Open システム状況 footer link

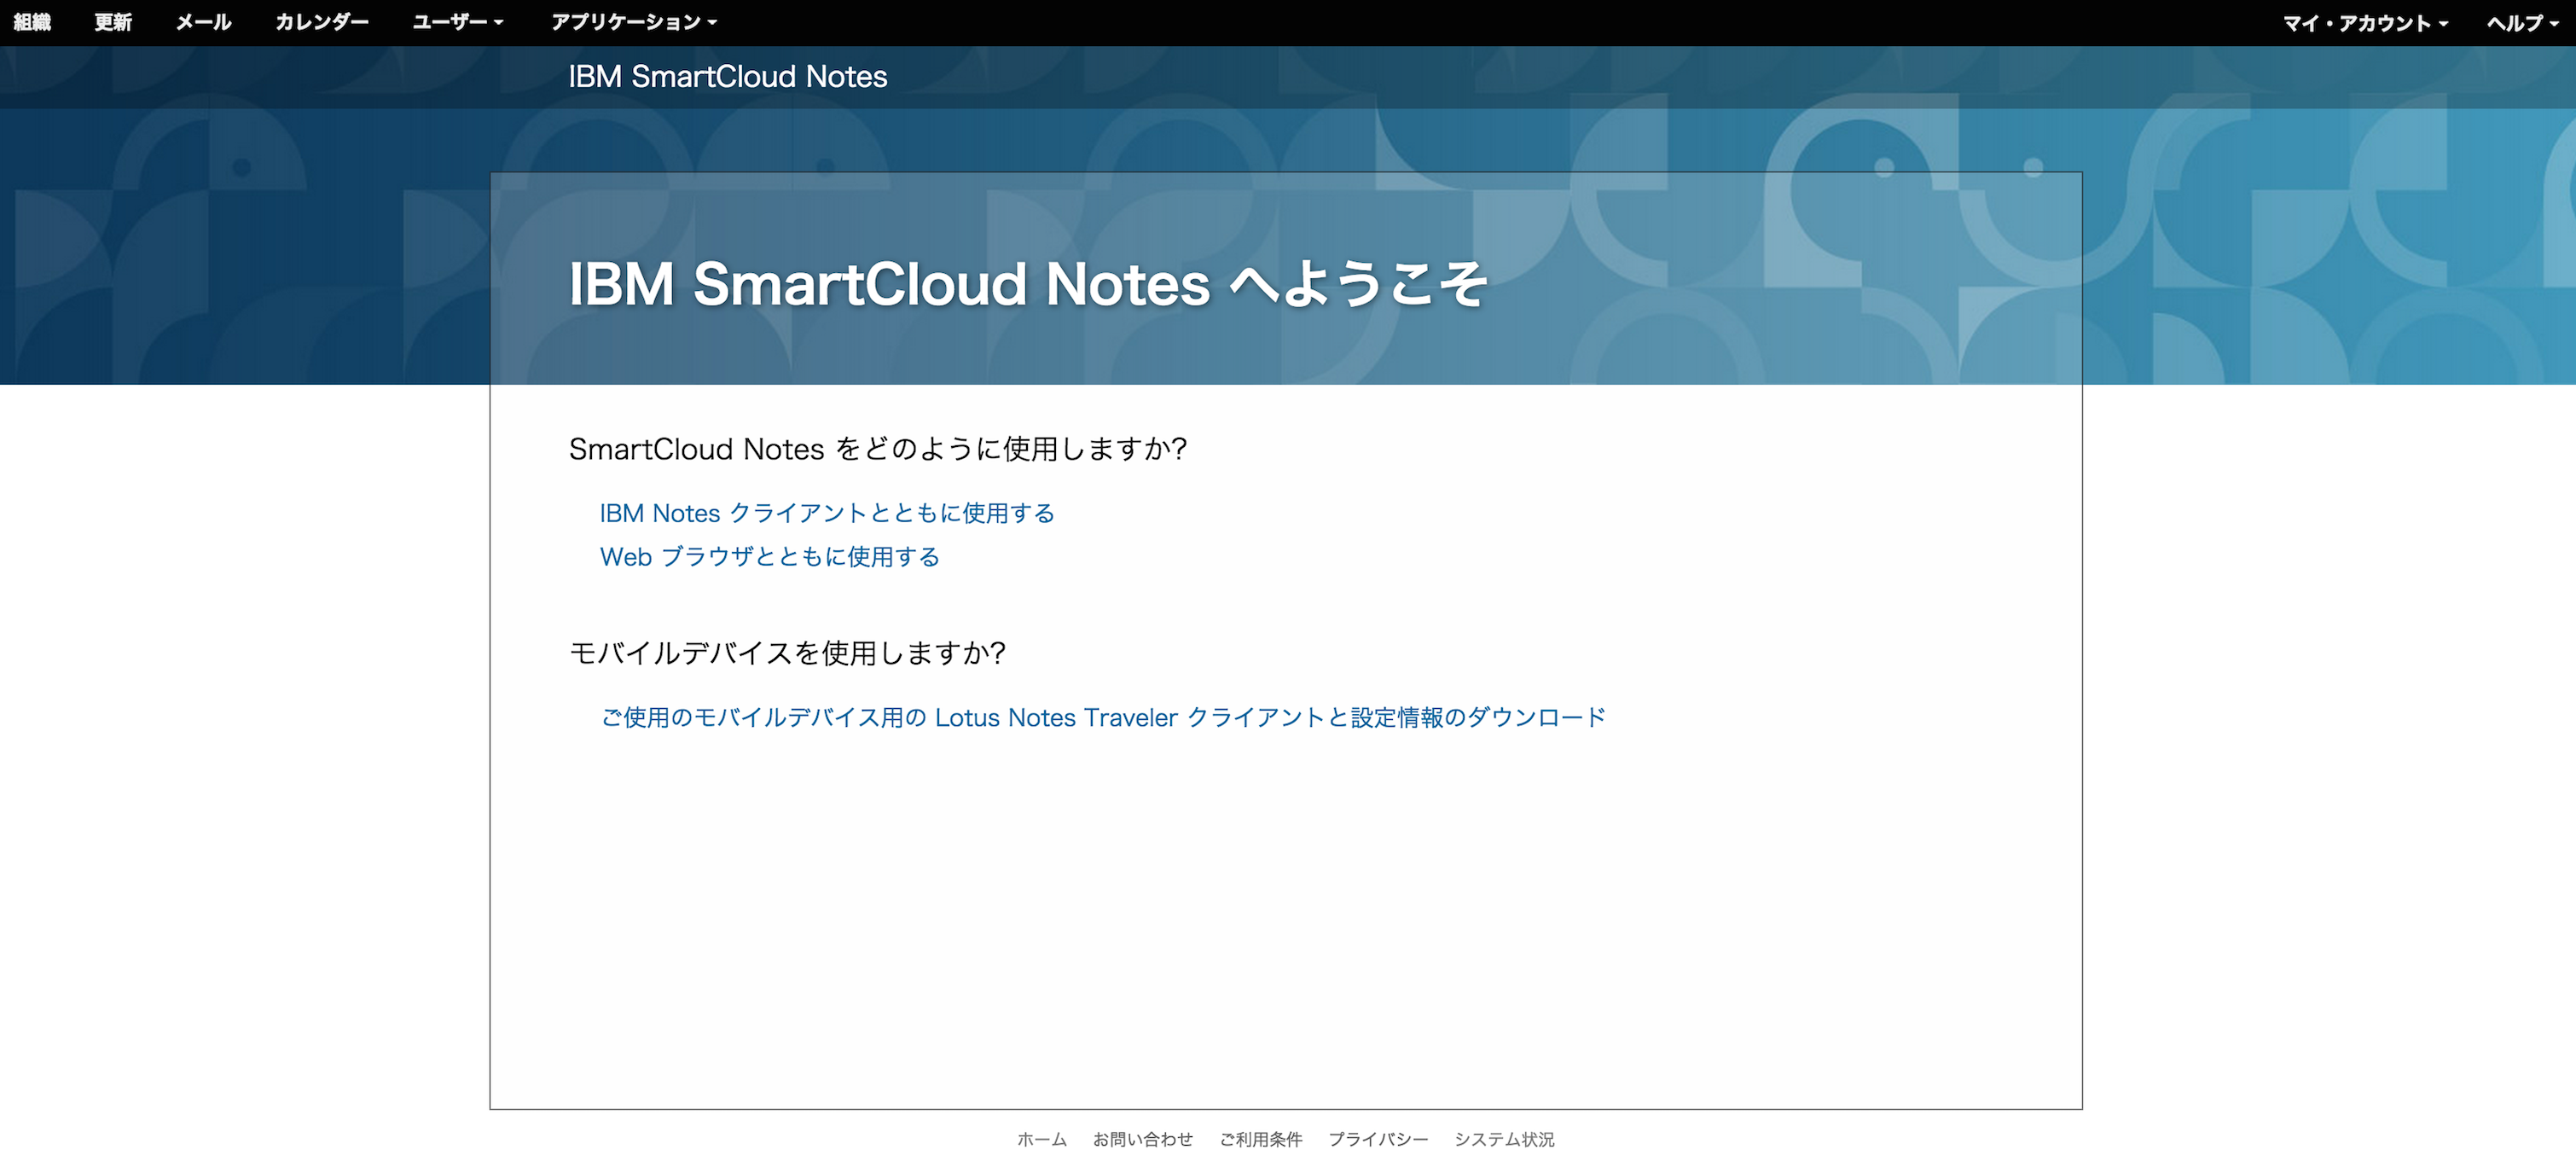pos(1504,1139)
